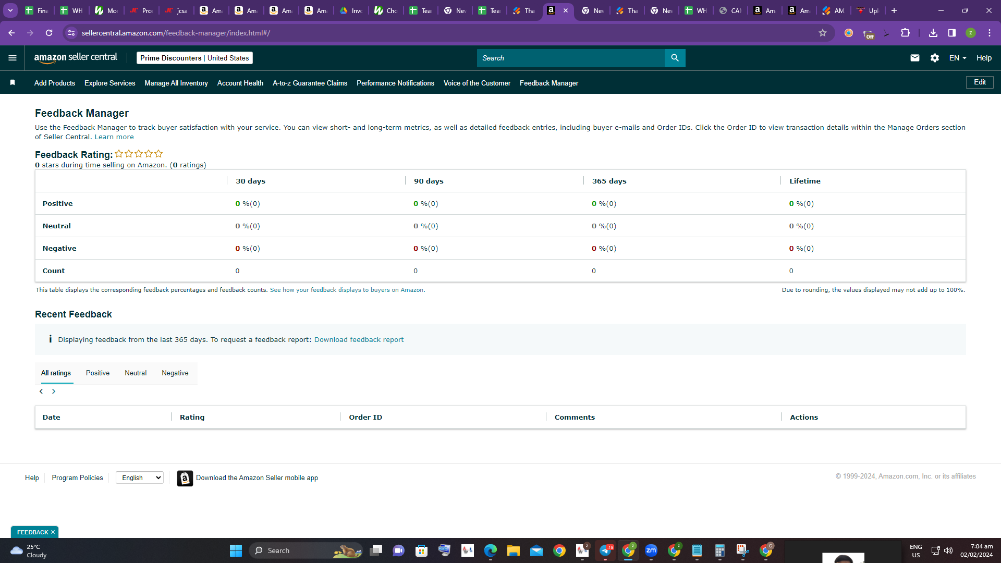Open Manage All Inventory
The width and height of the screenshot is (1001, 563).
tap(176, 83)
